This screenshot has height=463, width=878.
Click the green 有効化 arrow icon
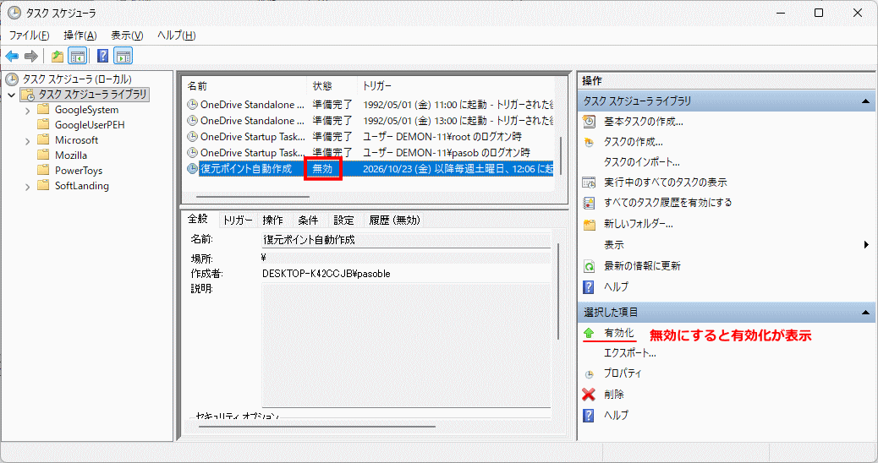(589, 333)
